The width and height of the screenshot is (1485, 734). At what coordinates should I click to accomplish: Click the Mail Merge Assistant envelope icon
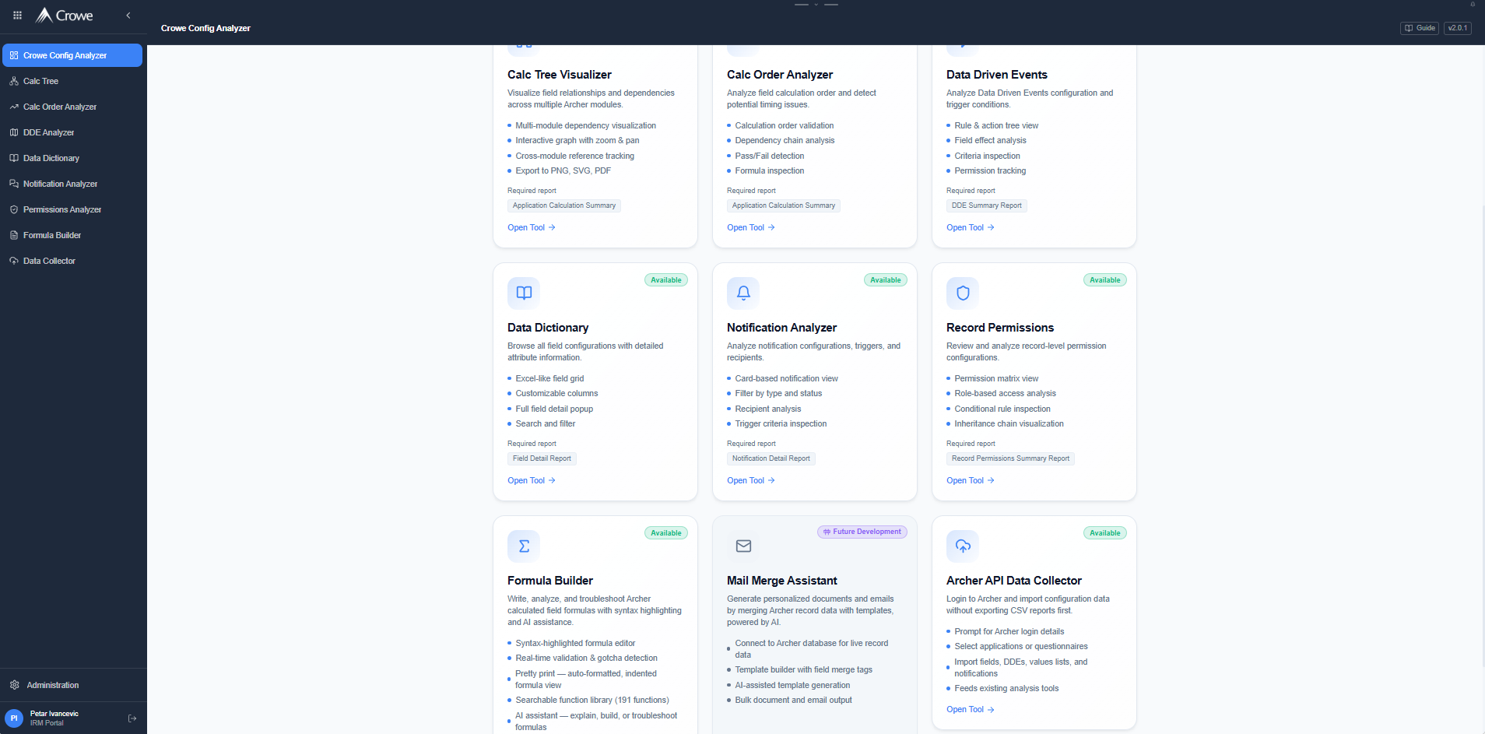[x=743, y=546]
